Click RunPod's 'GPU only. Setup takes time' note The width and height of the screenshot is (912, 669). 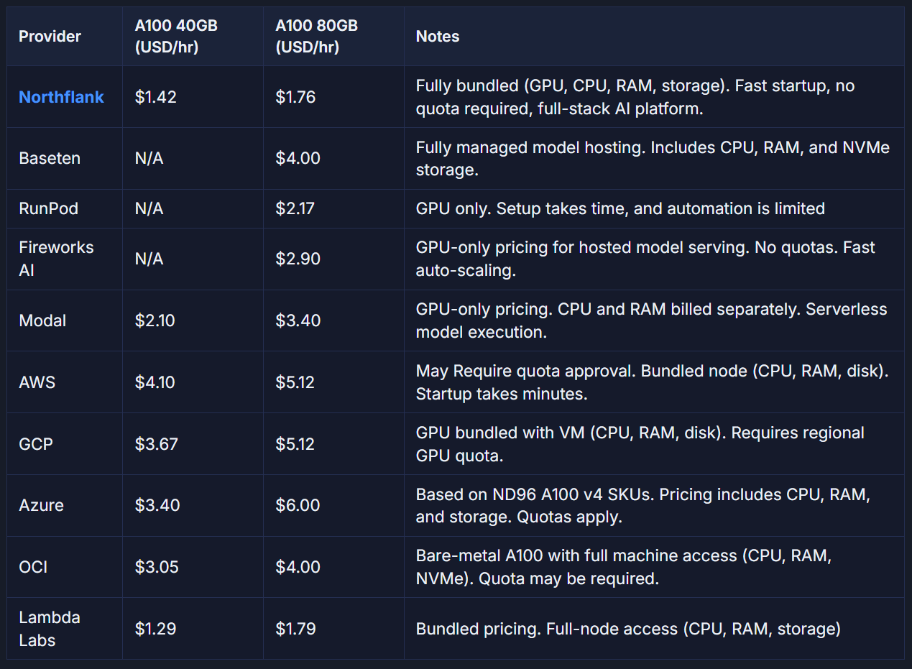click(x=620, y=208)
